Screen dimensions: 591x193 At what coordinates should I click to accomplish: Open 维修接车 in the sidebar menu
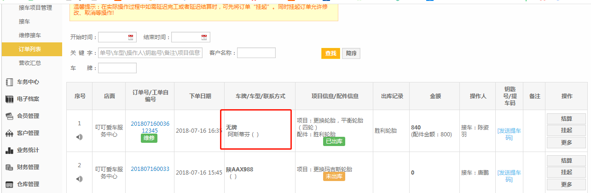[30, 35]
